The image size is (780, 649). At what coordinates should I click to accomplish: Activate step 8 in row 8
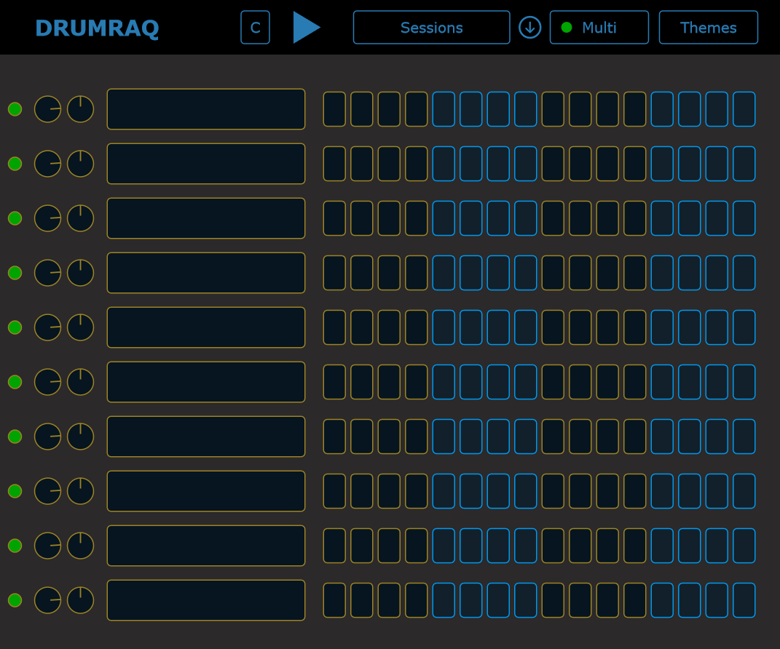click(525, 491)
